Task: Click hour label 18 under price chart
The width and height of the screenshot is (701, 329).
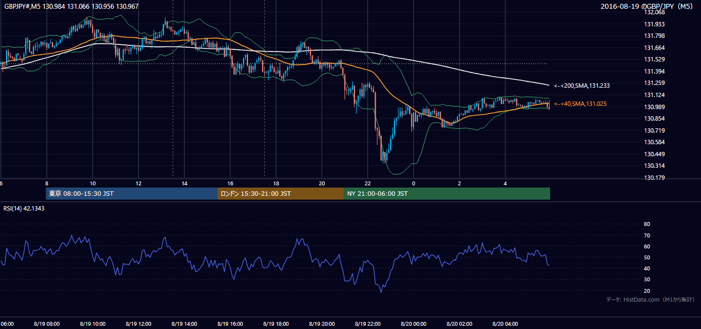Action: (x=276, y=183)
